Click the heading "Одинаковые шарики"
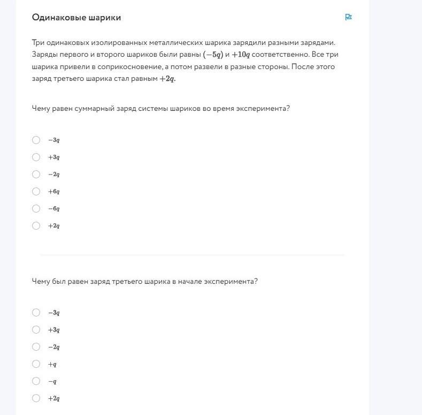The width and height of the screenshot is (422, 415). (x=76, y=18)
